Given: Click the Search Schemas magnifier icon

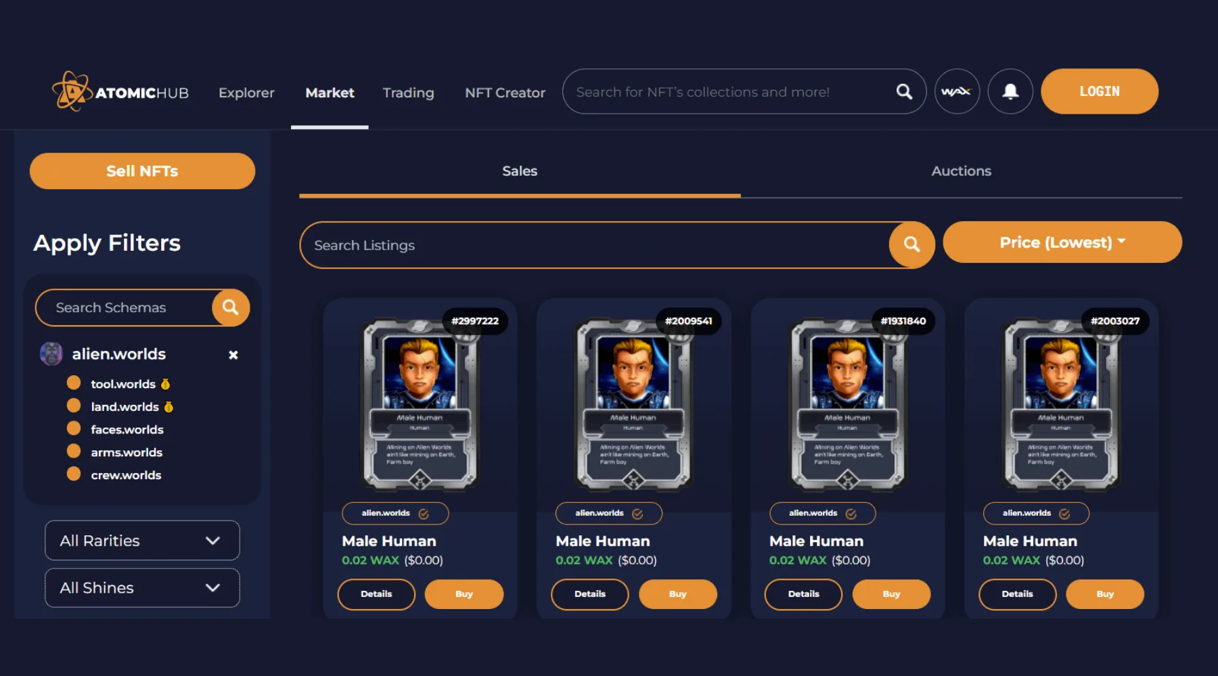Looking at the screenshot, I should pyautogui.click(x=230, y=308).
